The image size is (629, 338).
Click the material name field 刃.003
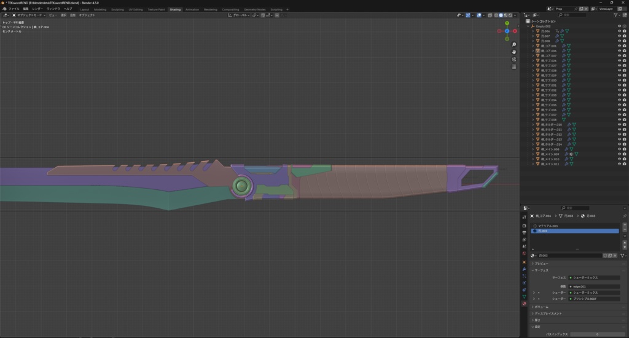point(569,255)
